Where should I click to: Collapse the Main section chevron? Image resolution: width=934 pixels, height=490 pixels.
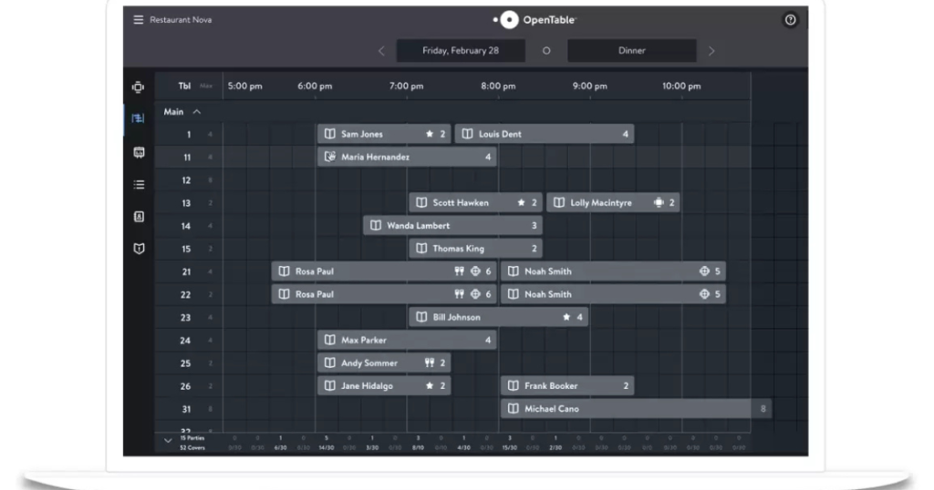197,112
